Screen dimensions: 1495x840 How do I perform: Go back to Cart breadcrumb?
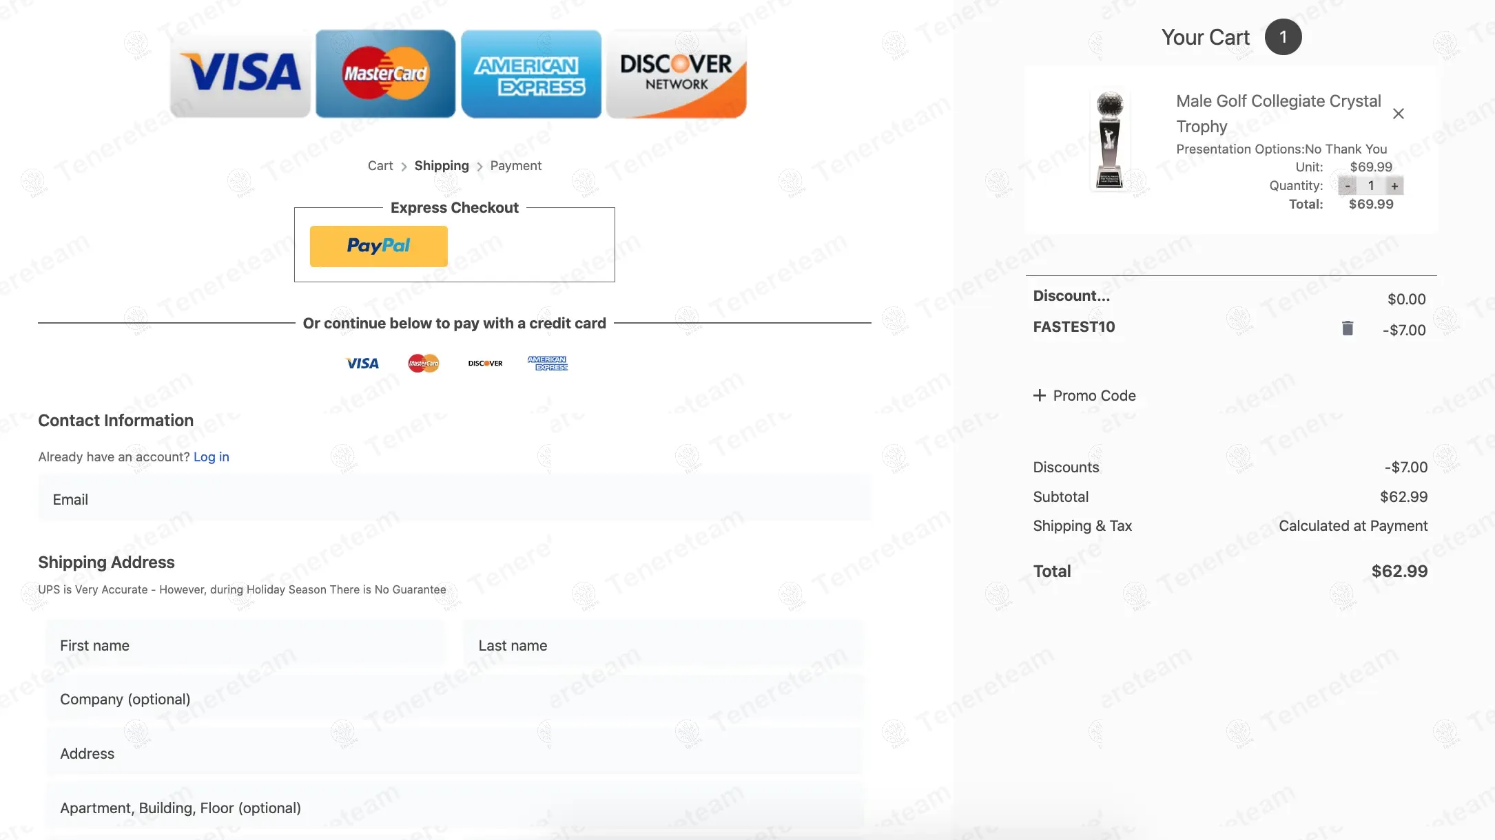click(x=380, y=166)
